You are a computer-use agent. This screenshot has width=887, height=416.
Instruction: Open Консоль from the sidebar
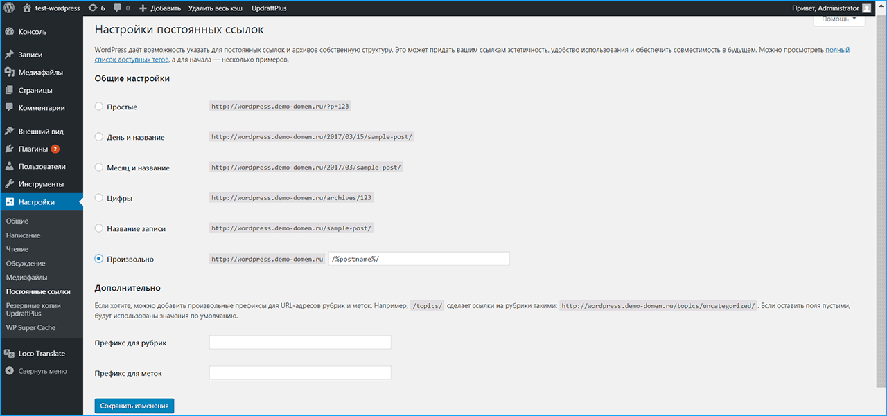click(x=33, y=32)
